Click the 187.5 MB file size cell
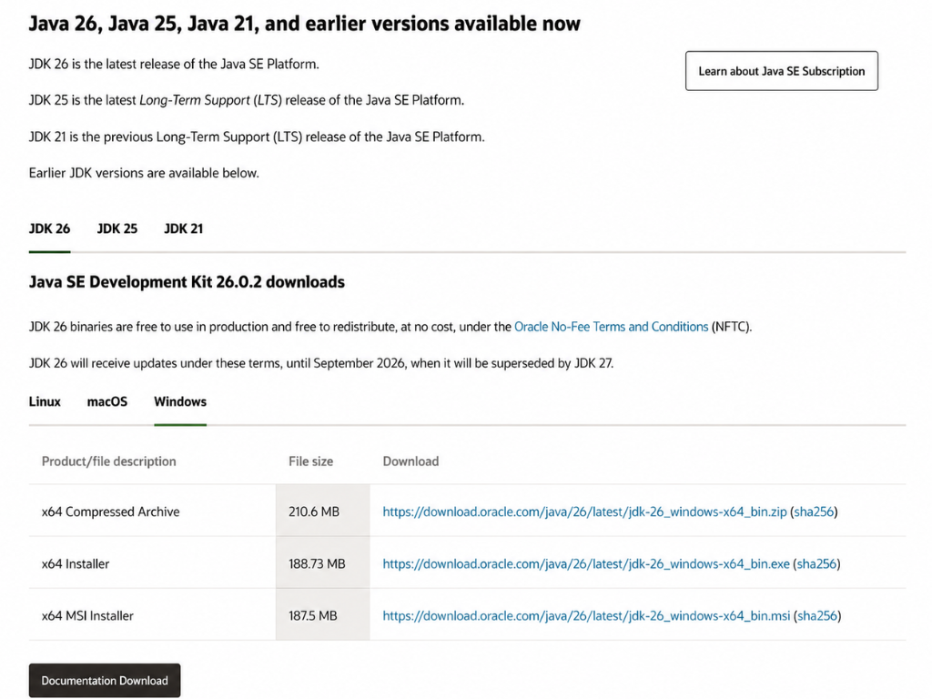The height and width of the screenshot is (699, 932). pos(322,615)
